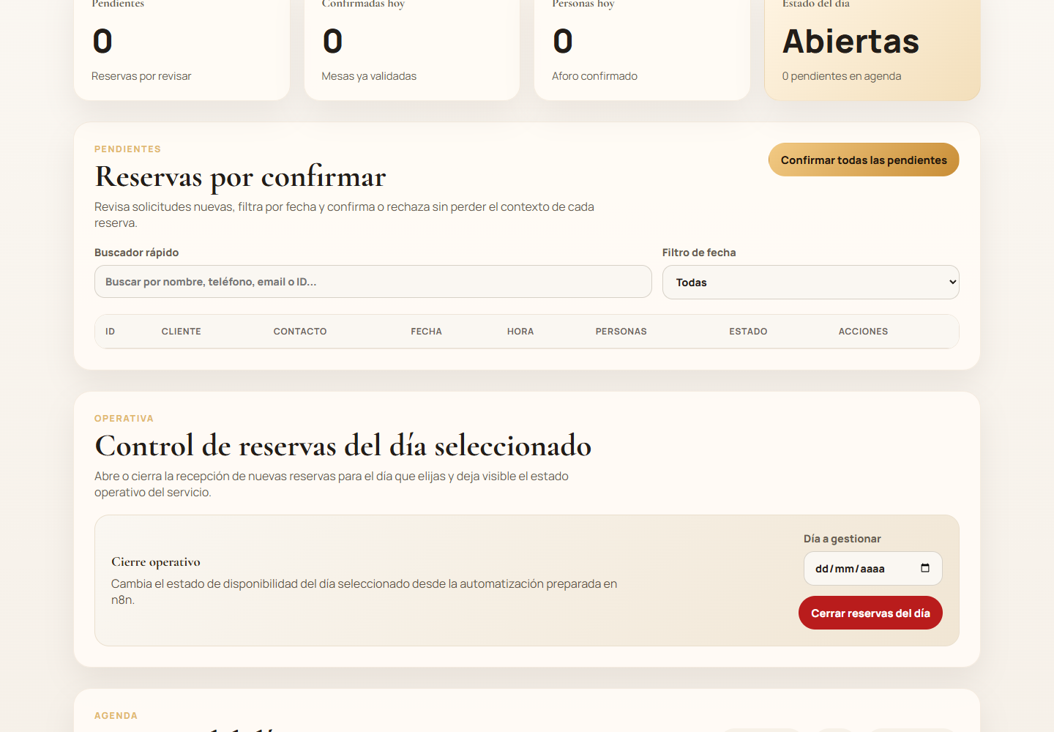This screenshot has height=732, width=1054.
Task: Click the ID column header
Action: click(110, 332)
